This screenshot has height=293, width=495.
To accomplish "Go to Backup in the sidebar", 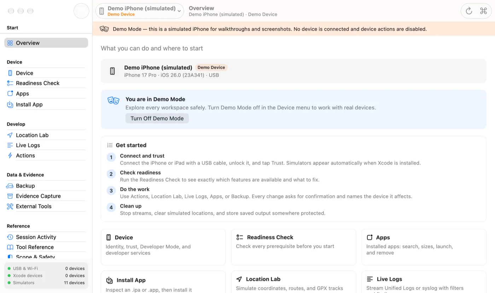I will tap(46, 186).
